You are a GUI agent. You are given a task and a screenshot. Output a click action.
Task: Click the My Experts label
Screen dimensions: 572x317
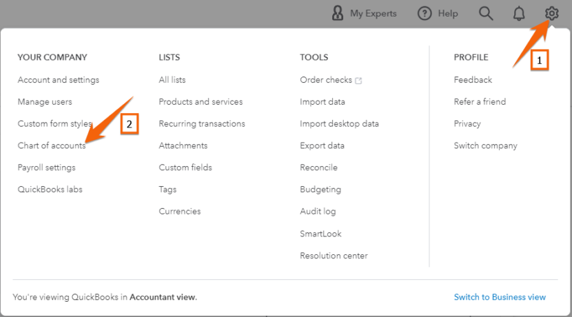(x=374, y=14)
